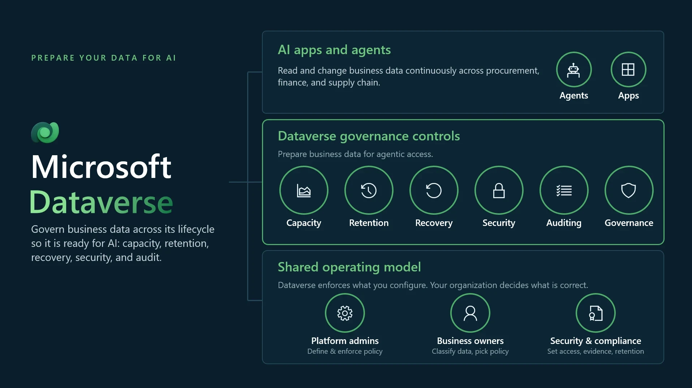Click 'Set access, evidence, retention' text

[x=596, y=351]
